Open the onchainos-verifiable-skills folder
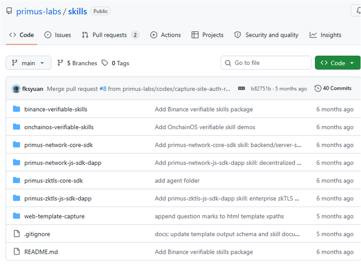The image size is (361, 267). (59, 127)
